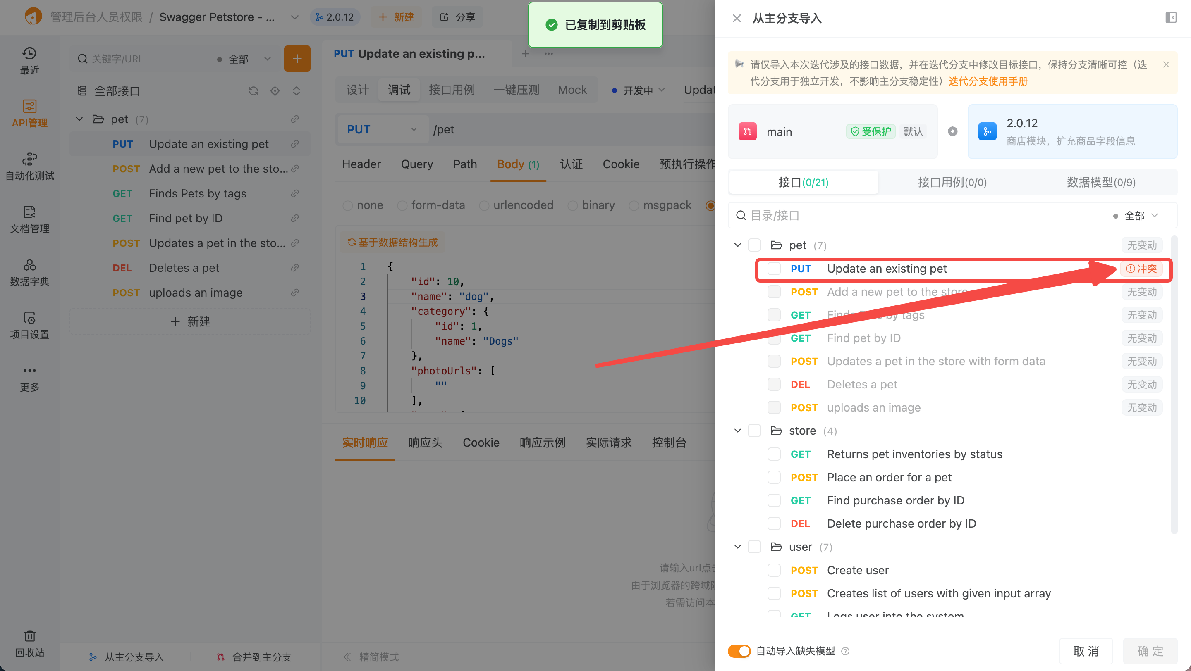The height and width of the screenshot is (671, 1191).
Task: Click the panel layout icon at top right
Action: tap(1171, 17)
